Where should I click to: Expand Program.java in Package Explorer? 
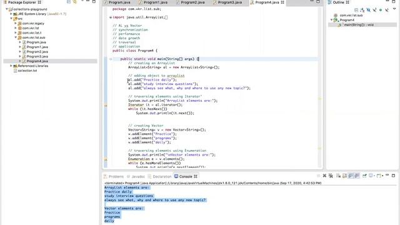click(20, 42)
